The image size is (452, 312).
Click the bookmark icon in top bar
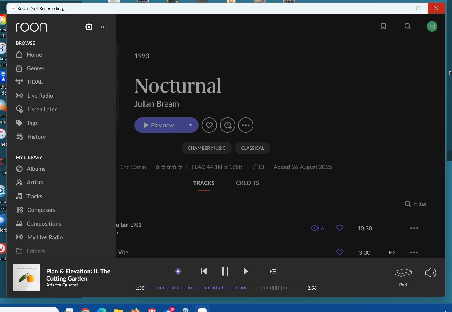click(383, 26)
